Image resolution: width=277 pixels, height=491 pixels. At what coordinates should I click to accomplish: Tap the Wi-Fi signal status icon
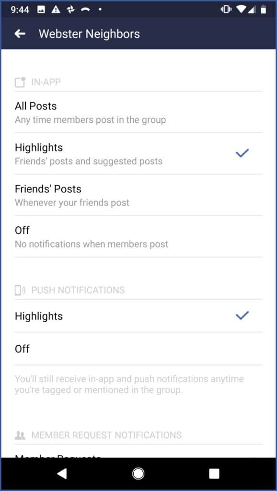(x=241, y=10)
